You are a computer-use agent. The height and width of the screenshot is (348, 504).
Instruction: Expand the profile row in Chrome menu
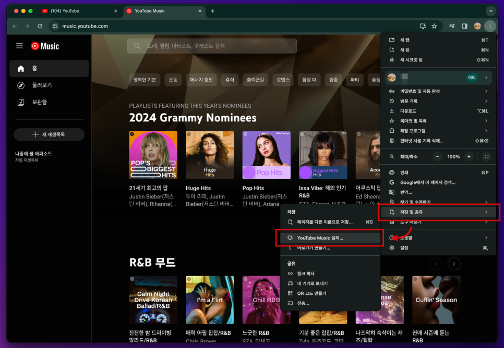pos(438,78)
